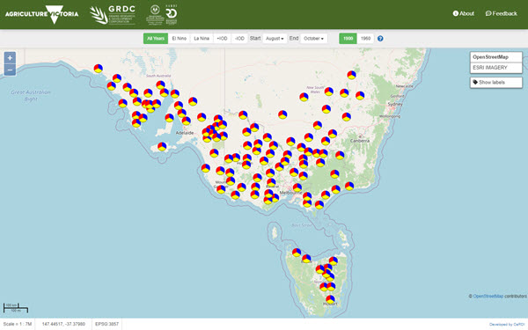Zoom out with the minus button

(10, 70)
